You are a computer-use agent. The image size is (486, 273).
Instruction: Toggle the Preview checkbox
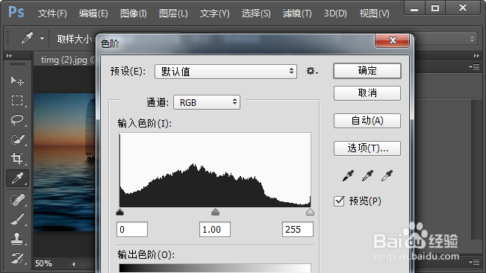click(339, 201)
